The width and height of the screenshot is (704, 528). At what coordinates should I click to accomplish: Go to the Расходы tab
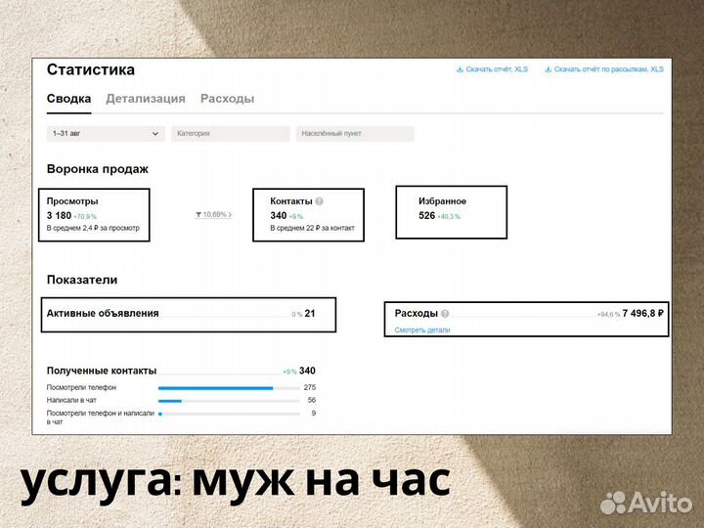tap(227, 99)
